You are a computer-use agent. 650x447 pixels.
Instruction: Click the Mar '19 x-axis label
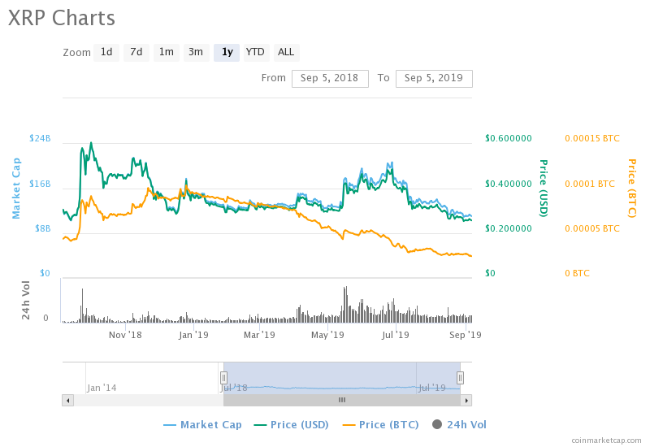point(259,335)
